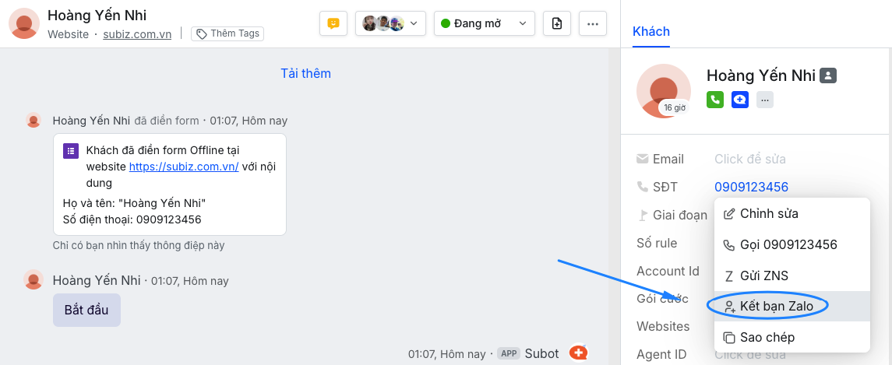This screenshot has width=892, height=365.
Task: Select "Gửi ZNS" menu option
Action: pos(765,276)
